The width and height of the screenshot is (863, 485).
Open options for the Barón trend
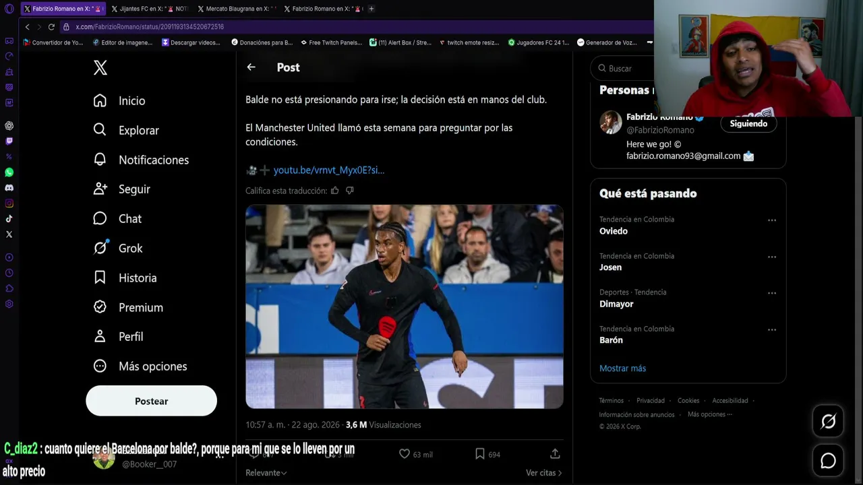(772, 329)
